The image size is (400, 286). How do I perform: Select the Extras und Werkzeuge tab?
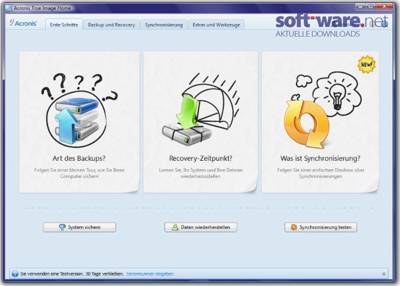[216, 25]
